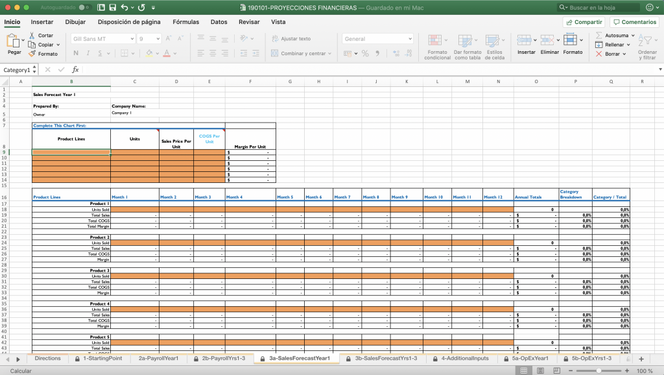
Task: Click the redo arrow in title bar
Action: point(141,7)
